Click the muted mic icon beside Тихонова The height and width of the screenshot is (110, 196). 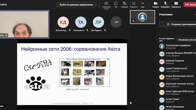tap(87, 30)
